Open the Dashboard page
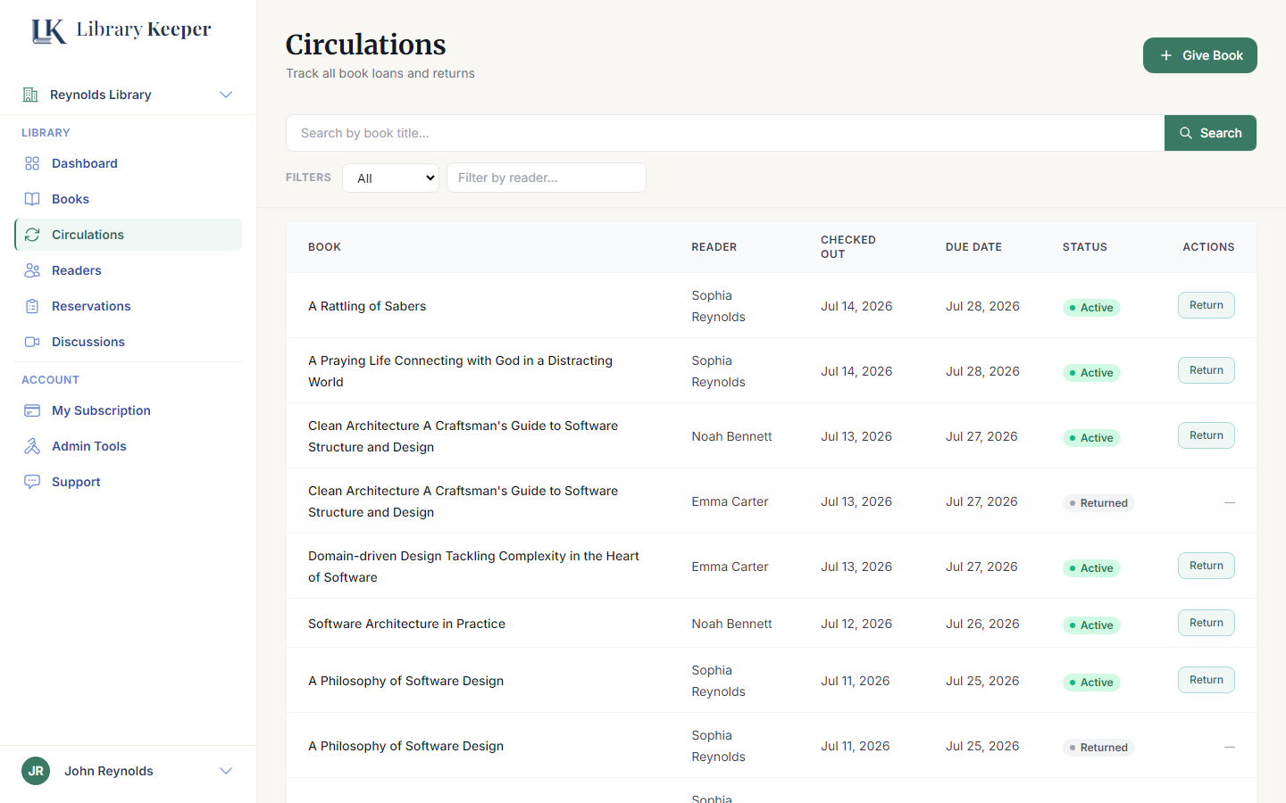1286x803 pixels. pos(129,163)
